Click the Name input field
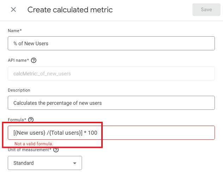This screenshot has height=176, width=223. point(111,44)
